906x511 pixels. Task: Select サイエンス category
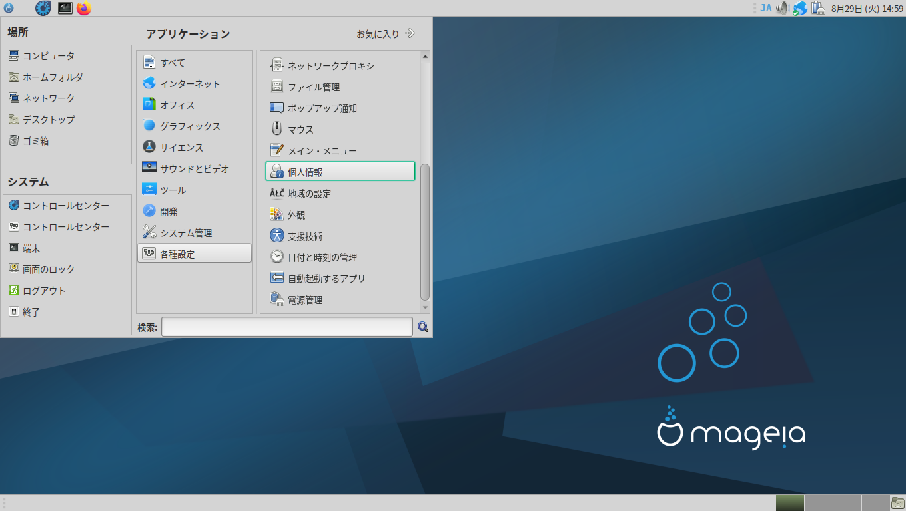tap(195, 148)
